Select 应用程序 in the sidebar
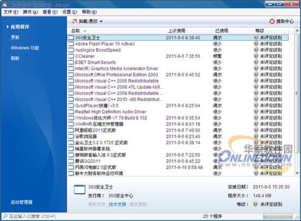 pyautogui.click(x=20, y=27)
